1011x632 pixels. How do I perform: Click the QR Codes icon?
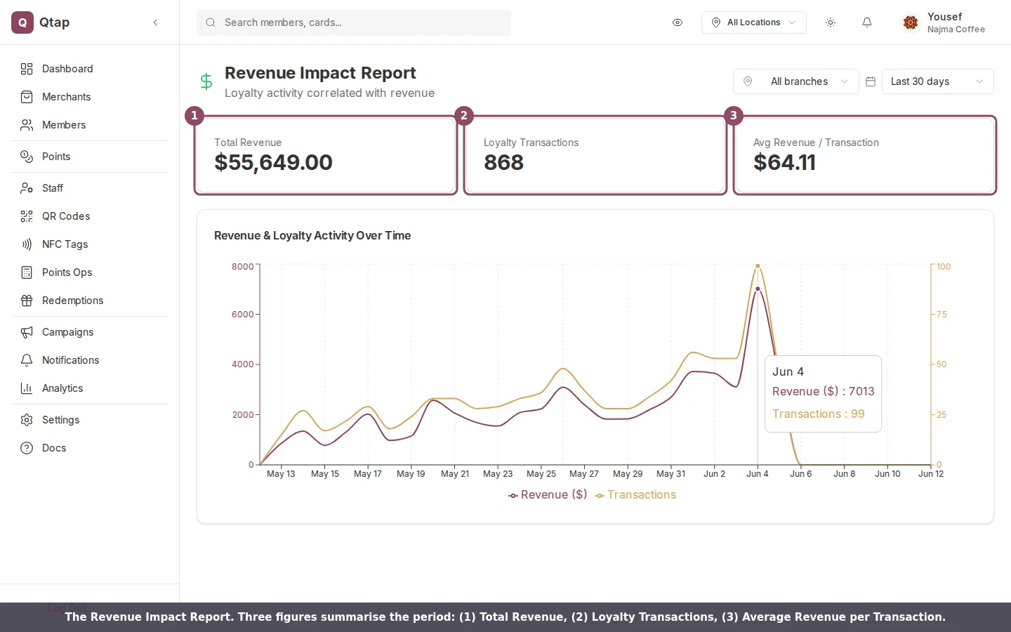[x=27, y=216]
